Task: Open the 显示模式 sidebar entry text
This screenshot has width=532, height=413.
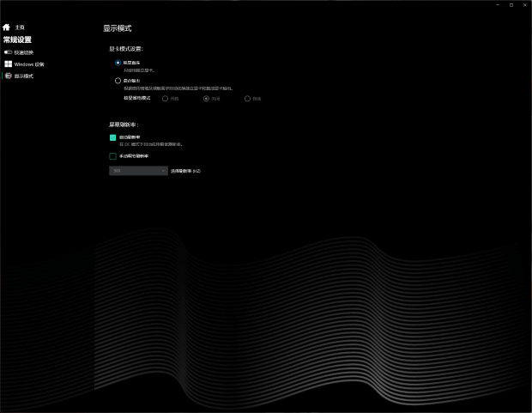Action: 24,76
